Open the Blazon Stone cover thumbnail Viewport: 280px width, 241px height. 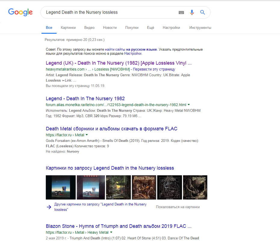(144, 187)
